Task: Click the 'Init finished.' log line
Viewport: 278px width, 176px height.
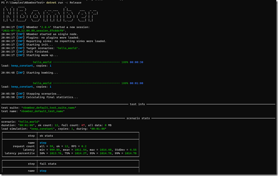Action: tap(38, 52)
